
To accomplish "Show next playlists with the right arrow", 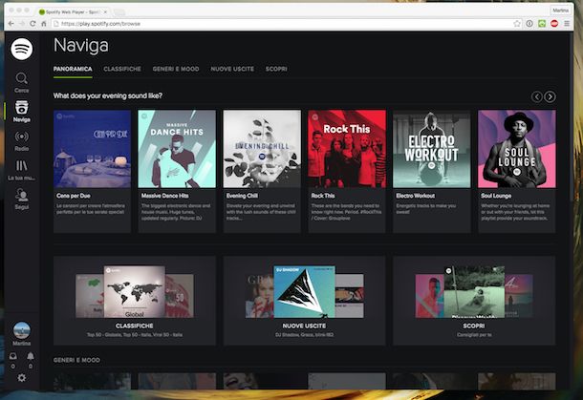I will click(x=550, y=97).
